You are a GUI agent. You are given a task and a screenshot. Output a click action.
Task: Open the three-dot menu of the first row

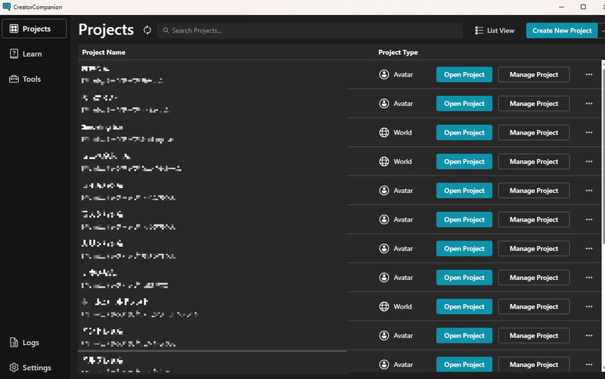589,74
